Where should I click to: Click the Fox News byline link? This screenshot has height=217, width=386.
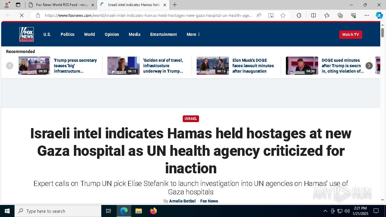(x=209, y=201)
